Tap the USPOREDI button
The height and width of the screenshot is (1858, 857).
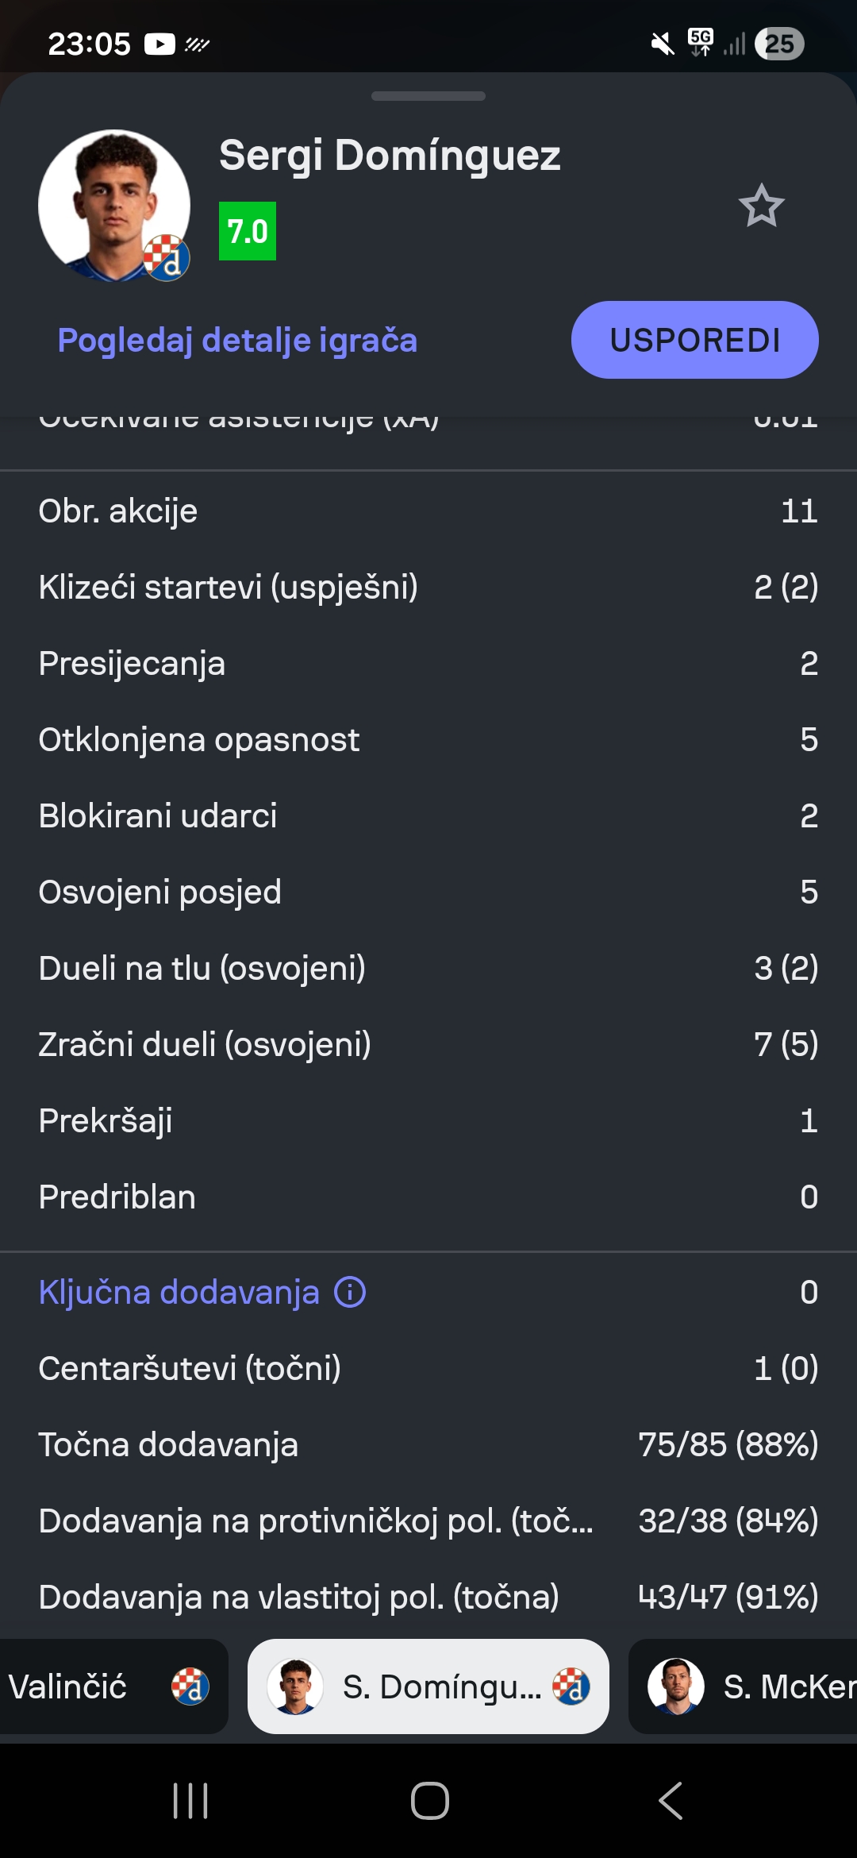click(695, 340)
